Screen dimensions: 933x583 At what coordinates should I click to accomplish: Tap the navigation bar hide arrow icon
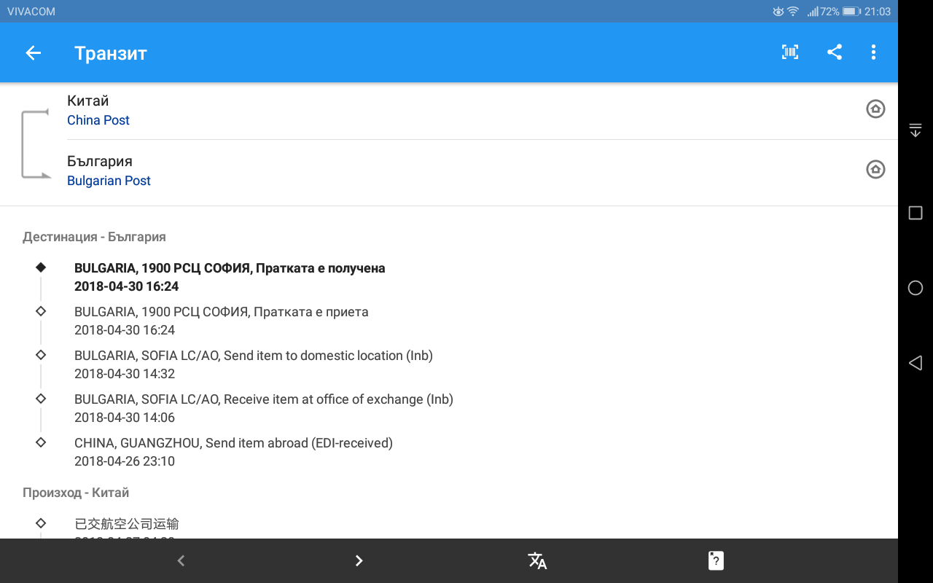click(x=916, y=130)
